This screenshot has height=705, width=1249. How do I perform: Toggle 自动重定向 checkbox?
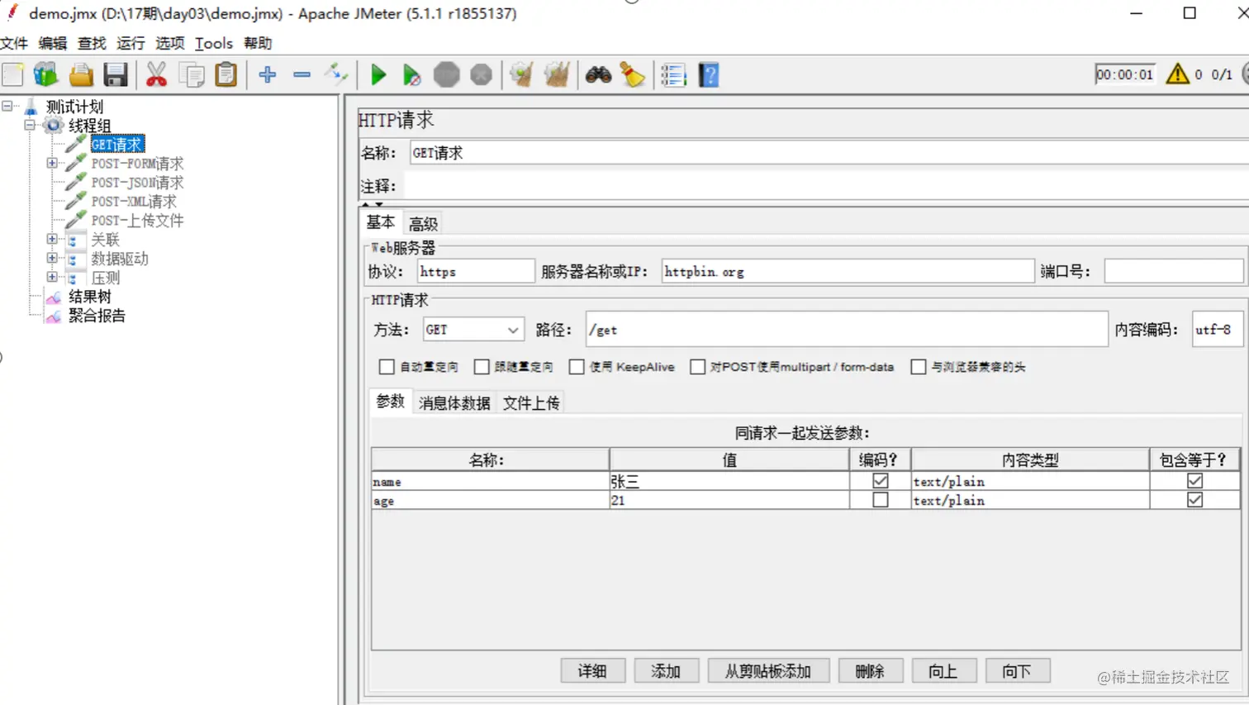pyautogui.click(x=387, y=366)
